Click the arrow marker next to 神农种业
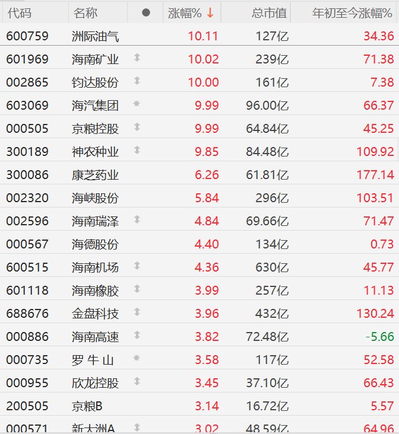 (137, 151)
